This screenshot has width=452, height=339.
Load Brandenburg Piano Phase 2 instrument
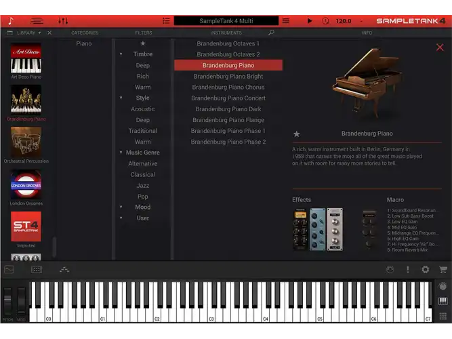228,142
